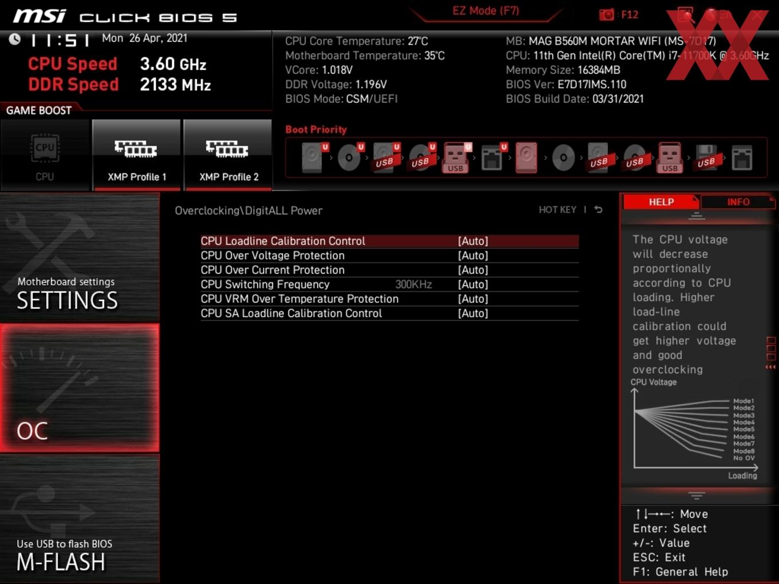Select the CPU VRM Over Temperature Protection label
779x584 pixels.
tap(300, 299)
